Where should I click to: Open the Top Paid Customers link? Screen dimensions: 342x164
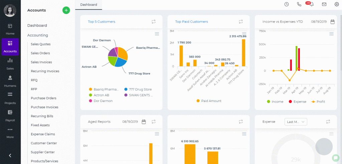coord(191,22)
